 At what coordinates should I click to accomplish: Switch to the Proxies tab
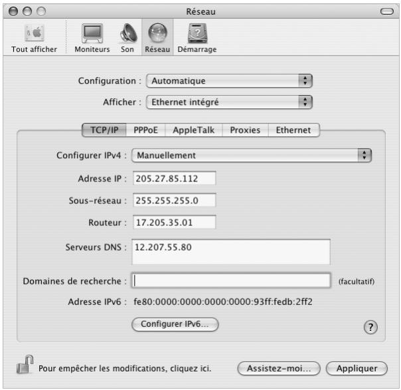tap(245, 130)
